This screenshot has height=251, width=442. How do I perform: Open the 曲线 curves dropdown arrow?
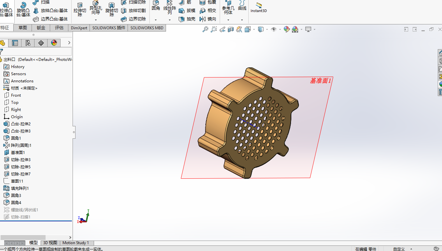tap(242, 20)
